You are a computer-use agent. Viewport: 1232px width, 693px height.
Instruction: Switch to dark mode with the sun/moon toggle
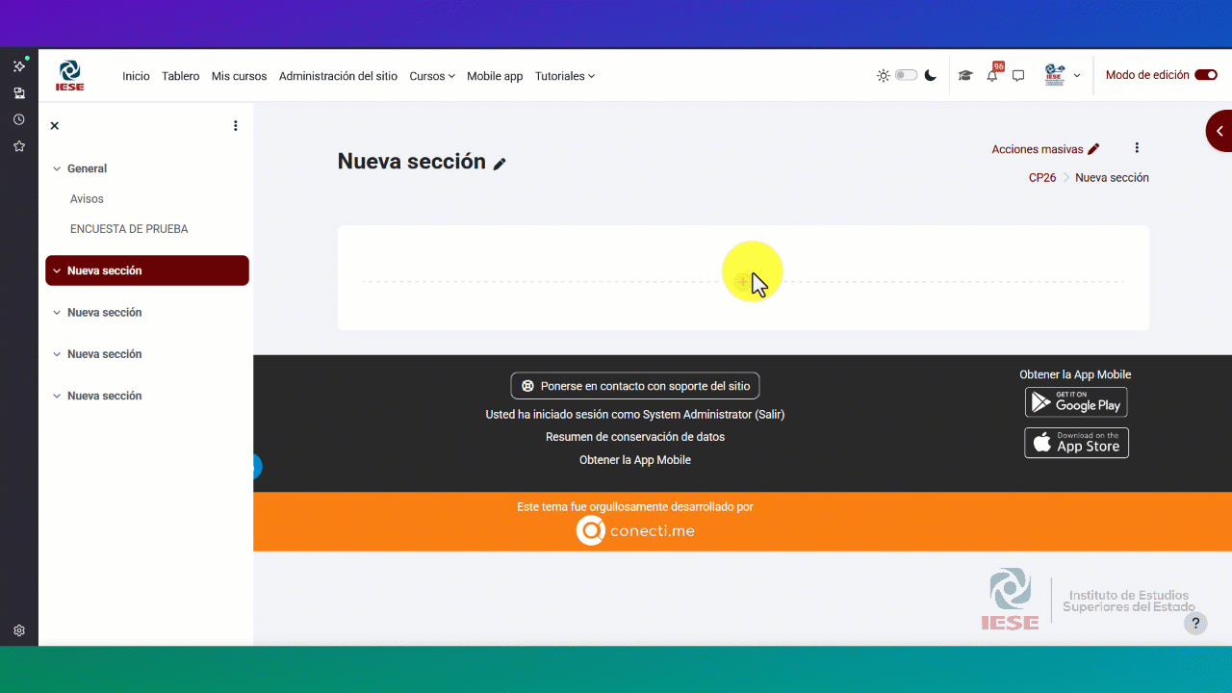click(906, 74)
